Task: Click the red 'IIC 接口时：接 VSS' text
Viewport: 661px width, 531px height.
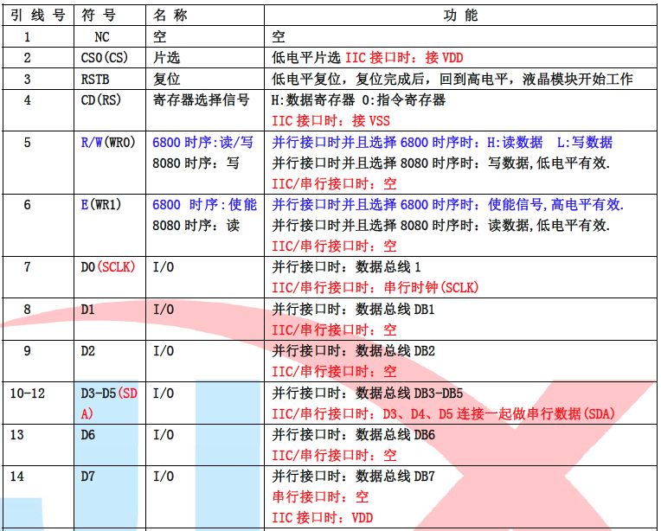Action: coord(318,120)
